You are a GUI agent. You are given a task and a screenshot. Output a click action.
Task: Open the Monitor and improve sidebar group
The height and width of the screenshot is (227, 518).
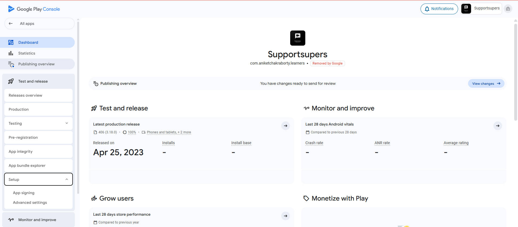38,220
